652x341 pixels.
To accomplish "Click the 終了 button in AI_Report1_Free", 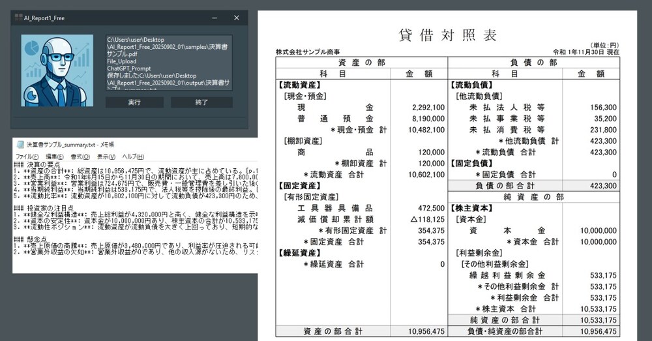I will pyautogui.click(x=201, y=102).
